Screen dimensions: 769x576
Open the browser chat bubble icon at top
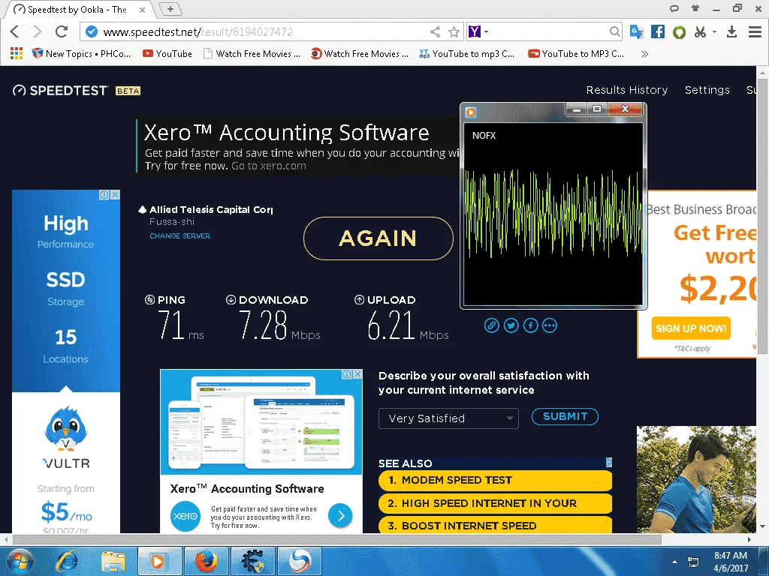674,8
